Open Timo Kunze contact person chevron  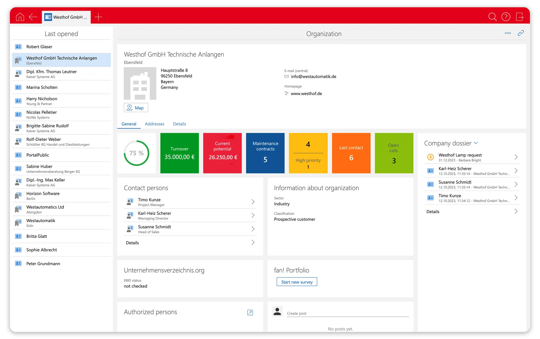coord(253,202)
